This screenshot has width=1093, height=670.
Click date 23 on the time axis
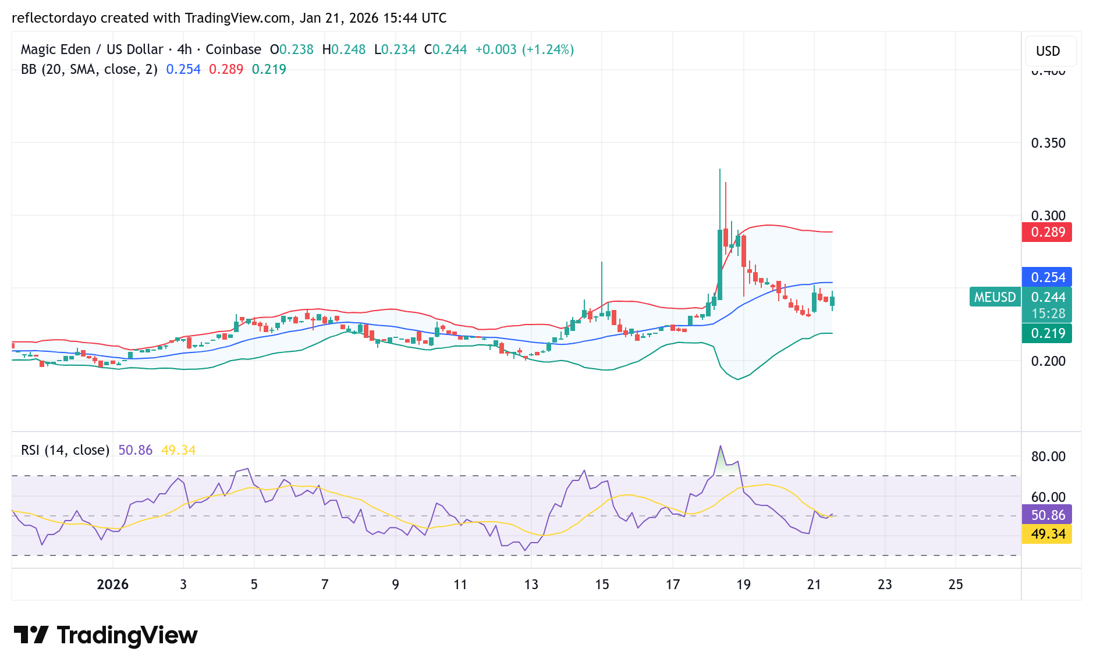point(885,585)
